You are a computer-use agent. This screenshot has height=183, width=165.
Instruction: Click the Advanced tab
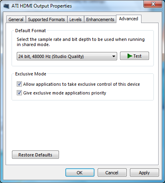pyautogui.click(x=128, y=19)
